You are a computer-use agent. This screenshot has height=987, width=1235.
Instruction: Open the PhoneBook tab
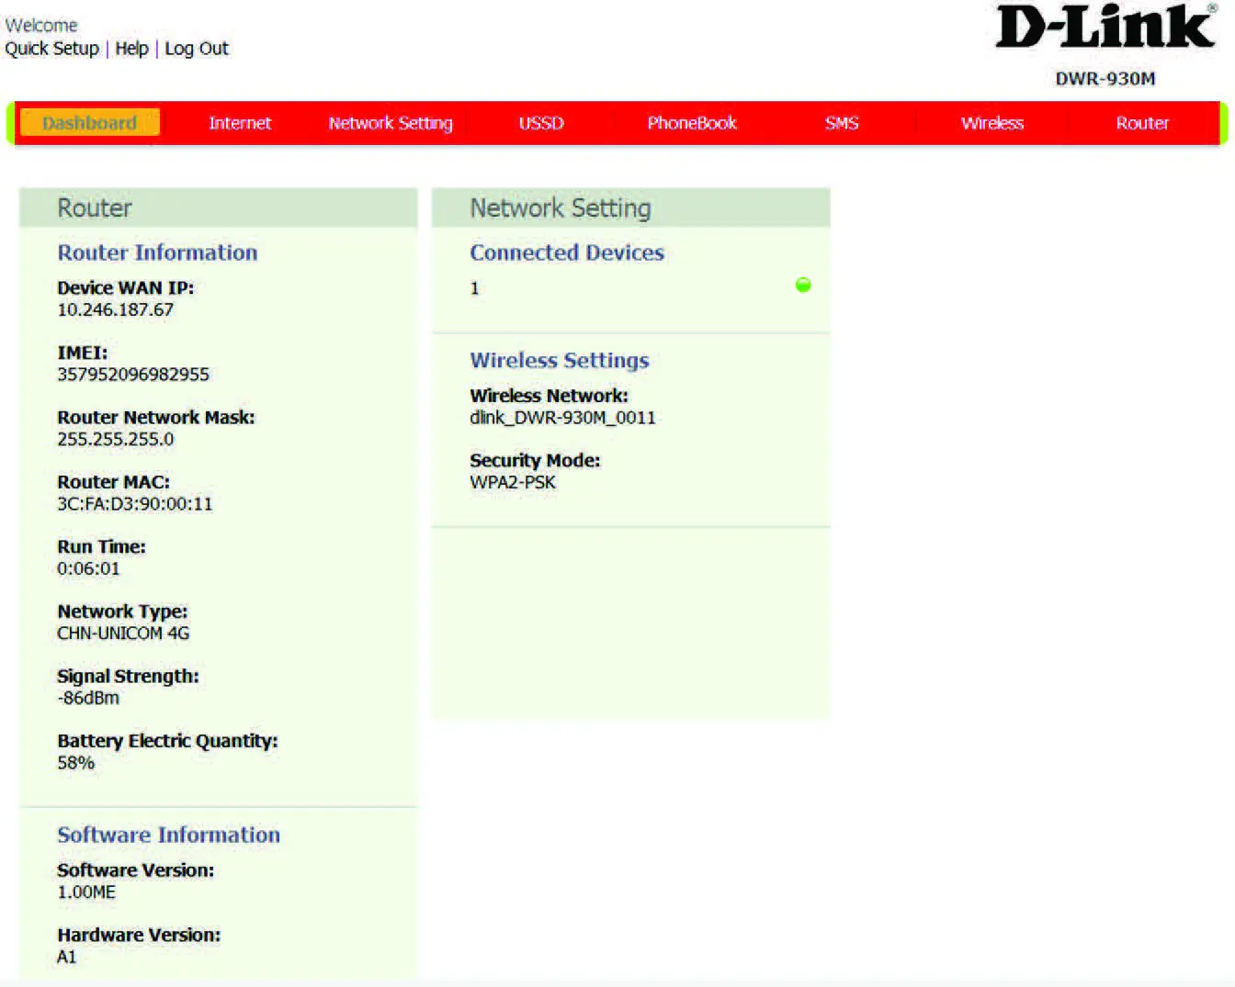point(691,122)
